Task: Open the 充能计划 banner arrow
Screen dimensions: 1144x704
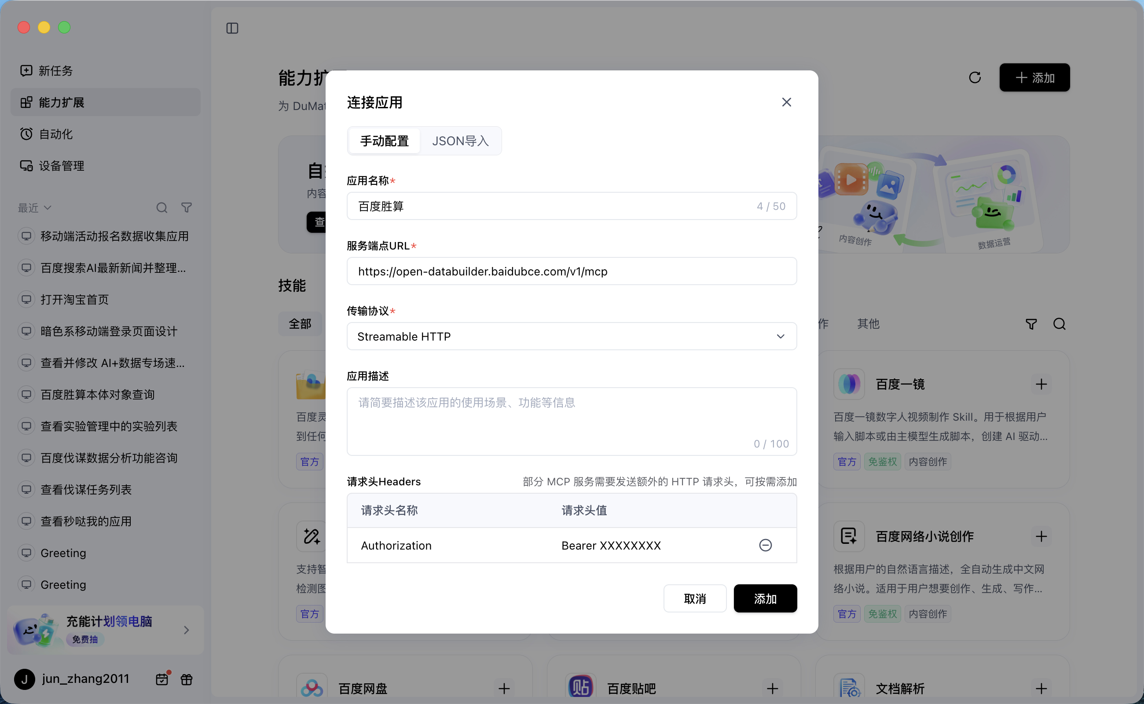Action: pos(186,630)
